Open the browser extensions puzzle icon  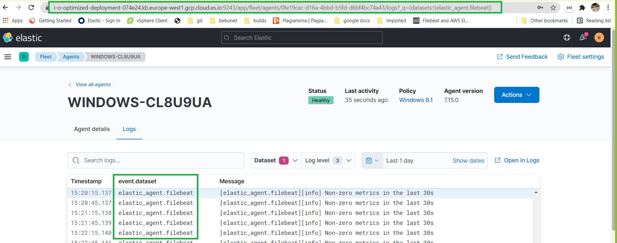tap(582, 7)
